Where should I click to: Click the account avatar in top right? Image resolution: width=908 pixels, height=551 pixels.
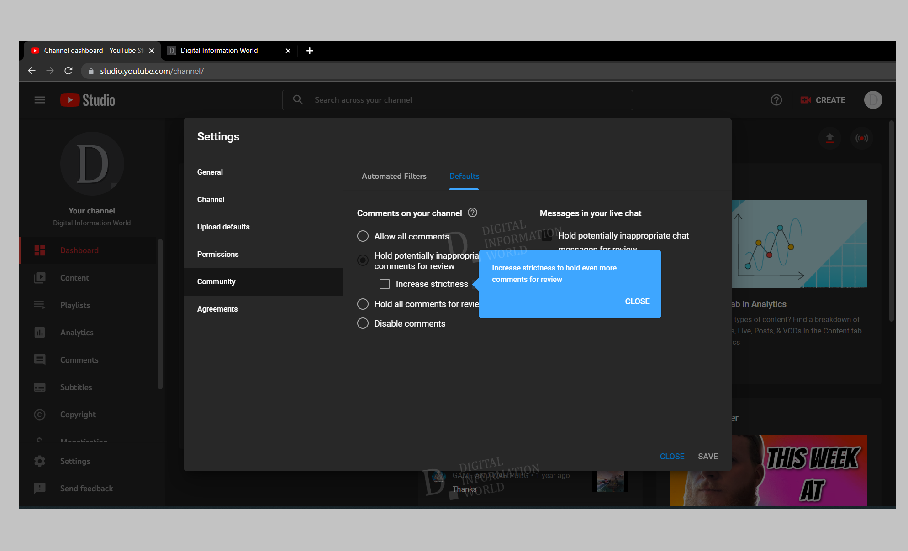[x=873, y=100]
